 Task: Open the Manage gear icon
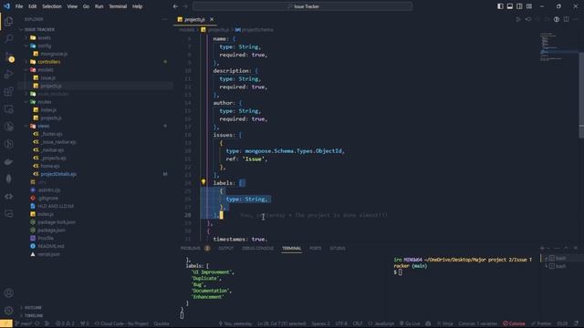tap(8, 310)
